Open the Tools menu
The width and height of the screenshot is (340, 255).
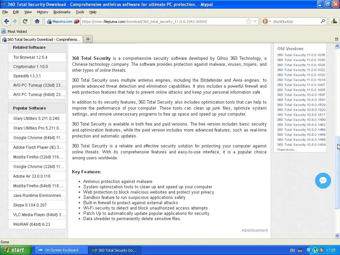pyautogui.click(x=80, y=12)
